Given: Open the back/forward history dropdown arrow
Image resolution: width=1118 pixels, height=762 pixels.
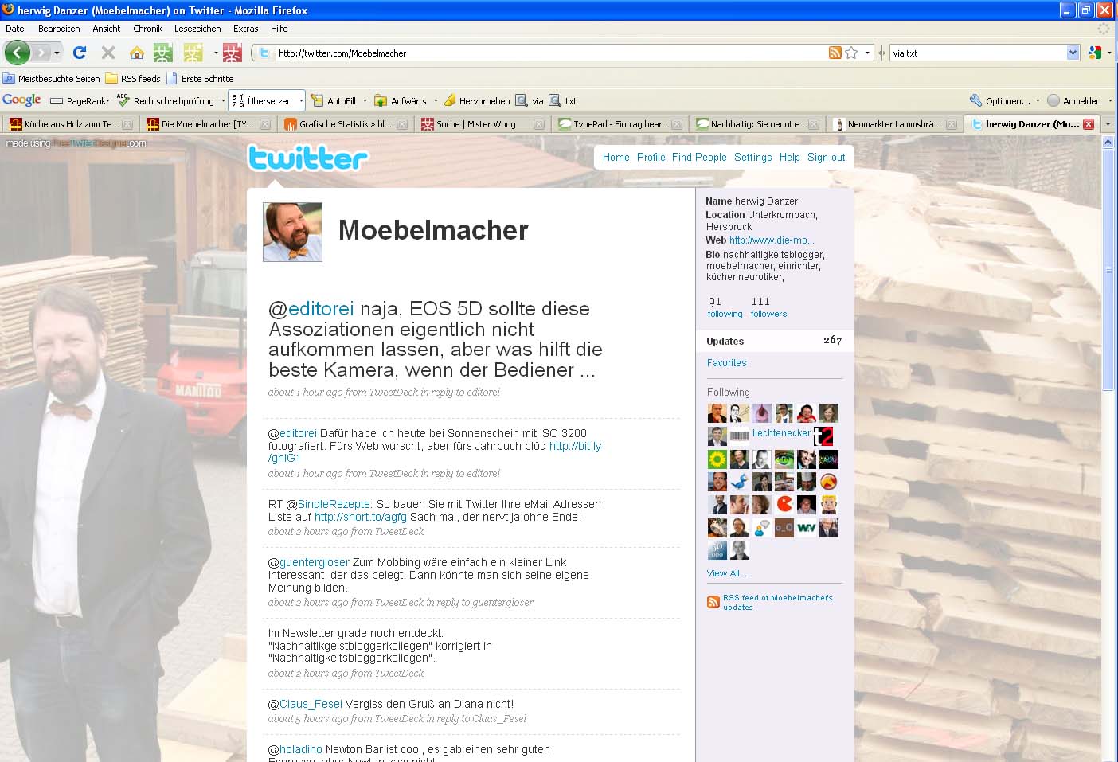Looking at the screenshot, I should [x=57, y=53].
